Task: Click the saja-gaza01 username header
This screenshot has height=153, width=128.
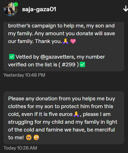Action: click(39, 9)
